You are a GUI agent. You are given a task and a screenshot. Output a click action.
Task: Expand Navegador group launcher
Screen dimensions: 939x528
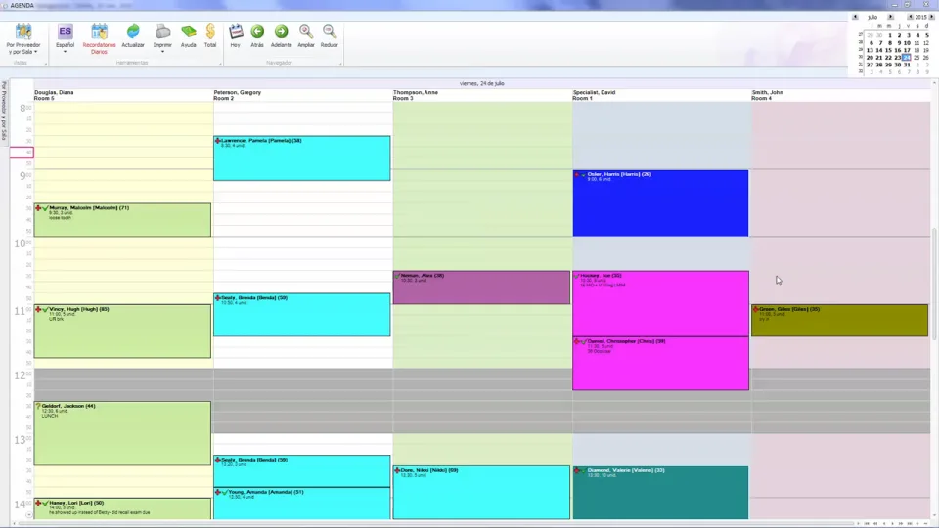click(340, 64)
